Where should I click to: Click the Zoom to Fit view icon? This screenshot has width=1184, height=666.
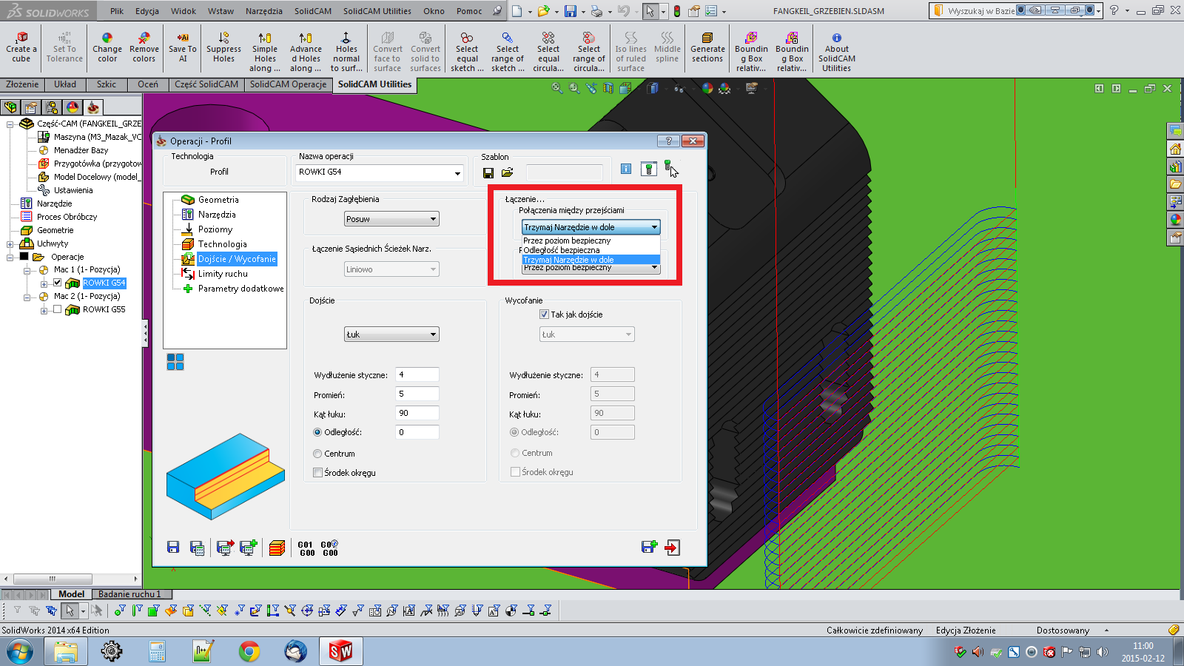pos(557,88)
